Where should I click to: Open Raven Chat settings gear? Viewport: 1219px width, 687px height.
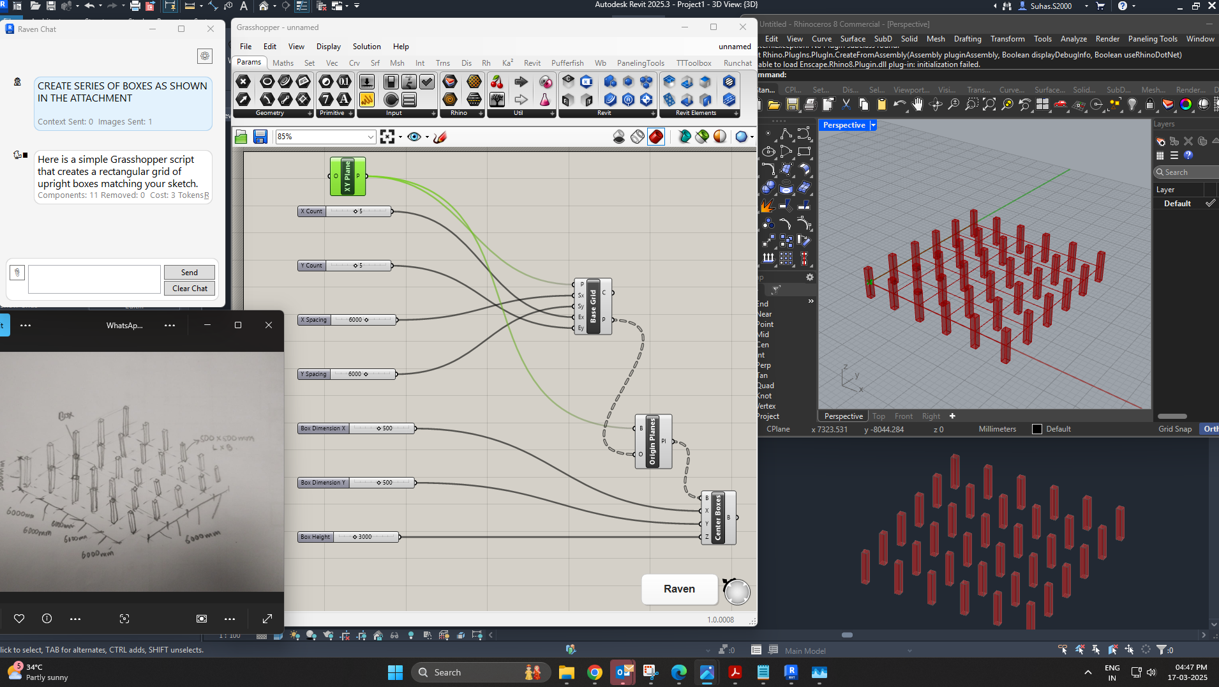[x=205, y=56]
